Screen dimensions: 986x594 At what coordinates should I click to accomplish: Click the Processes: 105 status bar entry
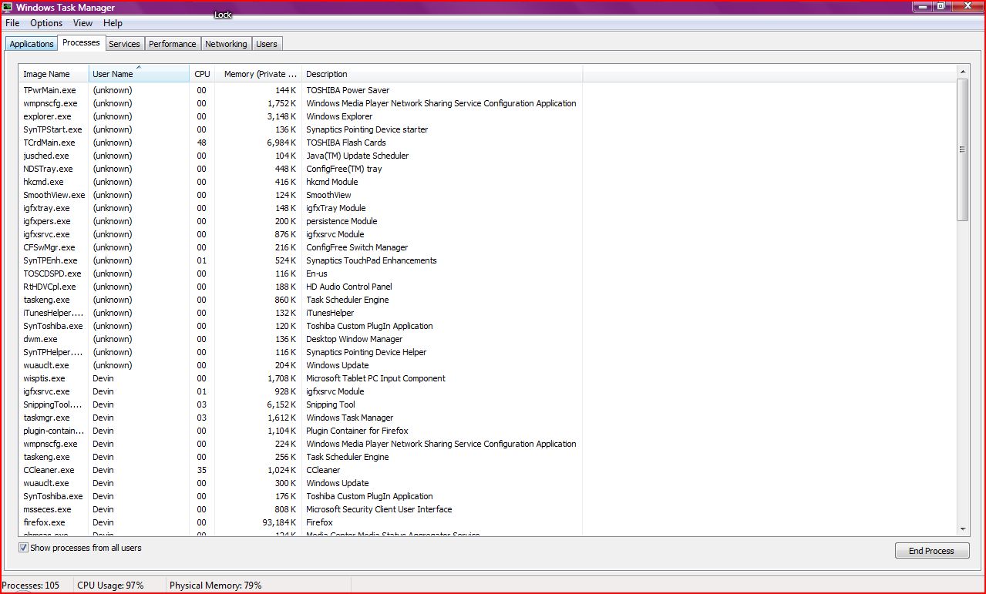[x=31, y=586]
